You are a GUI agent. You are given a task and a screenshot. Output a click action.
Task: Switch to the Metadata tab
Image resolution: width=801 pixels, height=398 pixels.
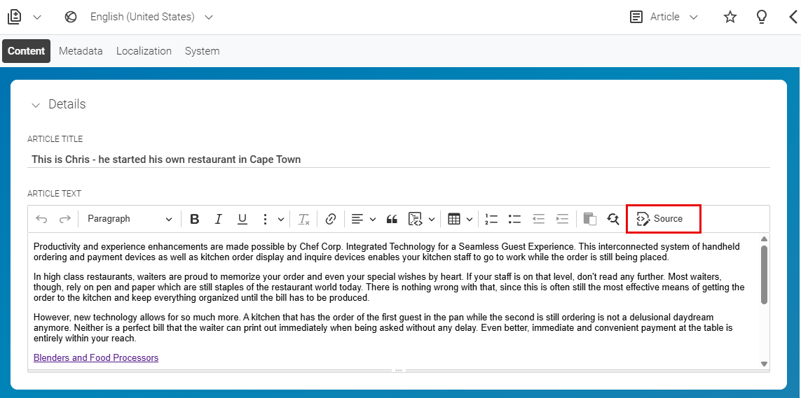click(x=81, y=51)
